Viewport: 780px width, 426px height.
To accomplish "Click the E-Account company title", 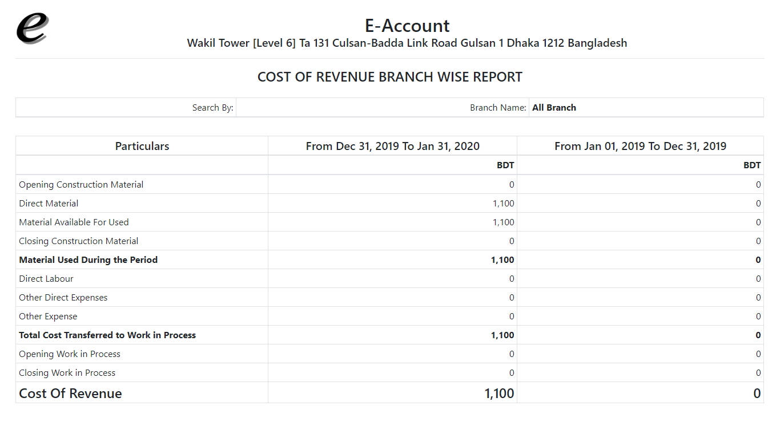I will coord(407,26).
